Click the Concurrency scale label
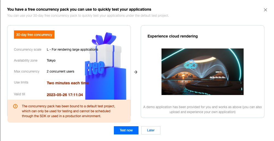The width and height of the screenshot is (274, 141). 28,50
